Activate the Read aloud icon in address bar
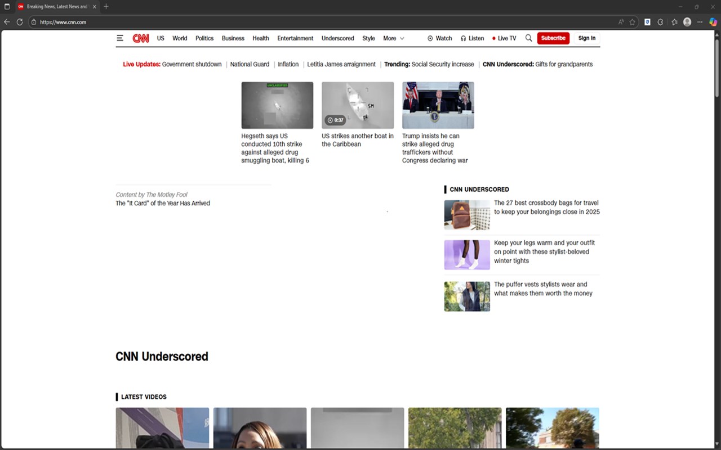The image size is (721, 450). (621, 22)
